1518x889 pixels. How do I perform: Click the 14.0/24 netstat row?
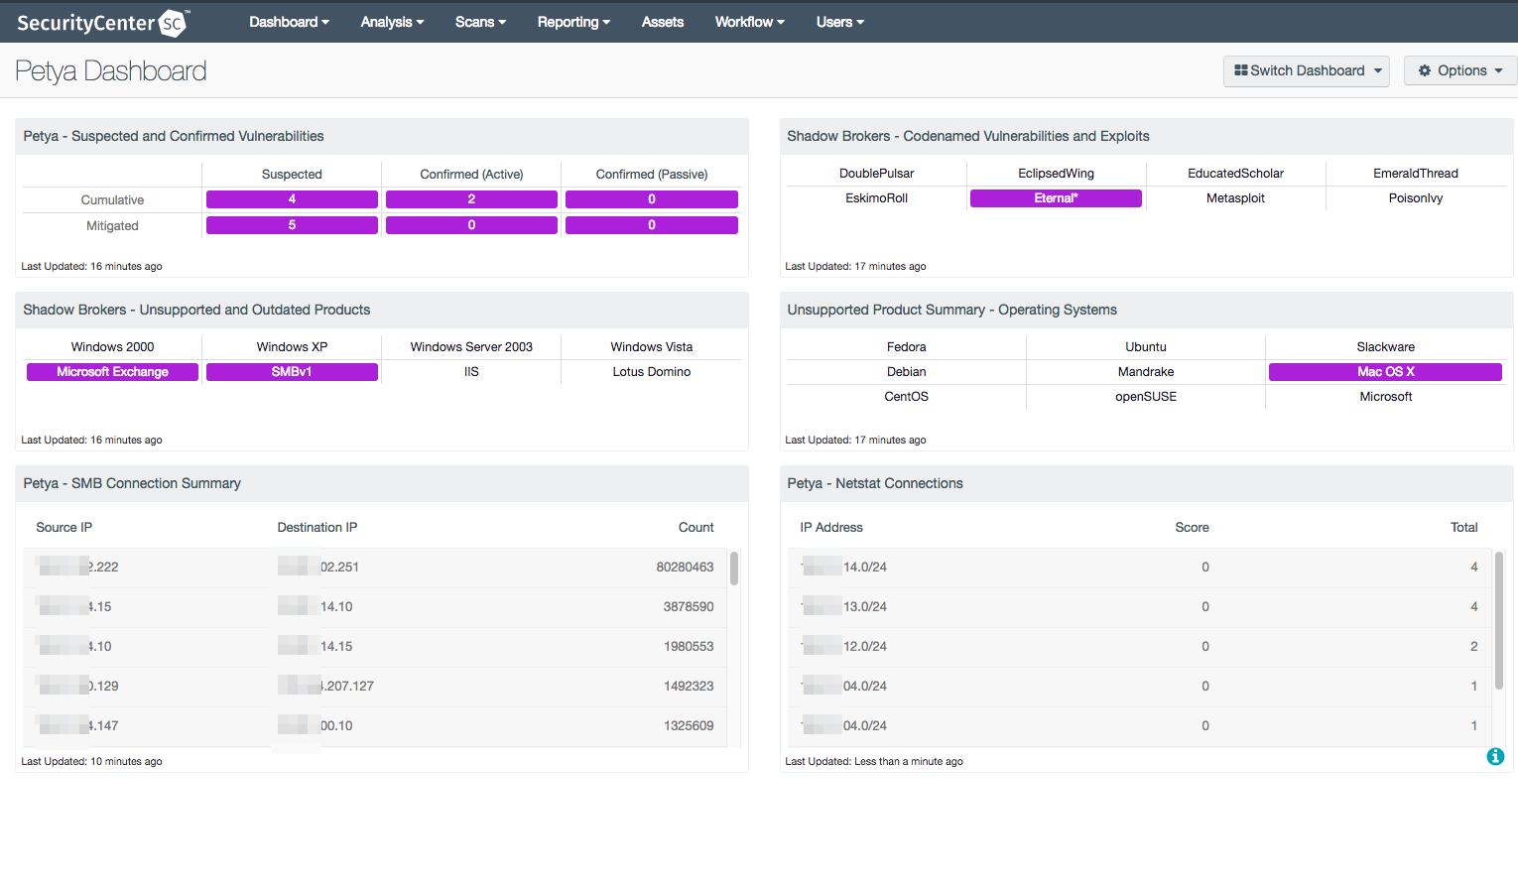tap(1139, 568)
